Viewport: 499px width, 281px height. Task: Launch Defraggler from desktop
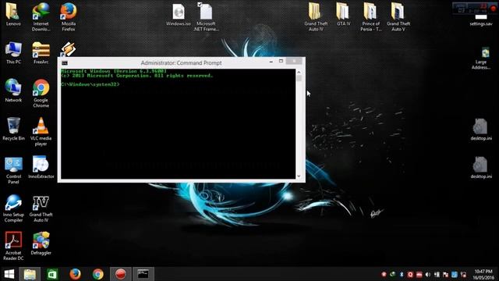point(41,244)
